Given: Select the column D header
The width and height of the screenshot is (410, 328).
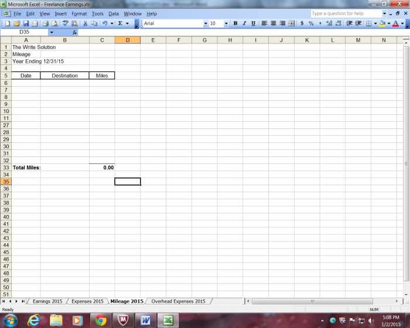Looking at the screenshot, I should (128, 40).
